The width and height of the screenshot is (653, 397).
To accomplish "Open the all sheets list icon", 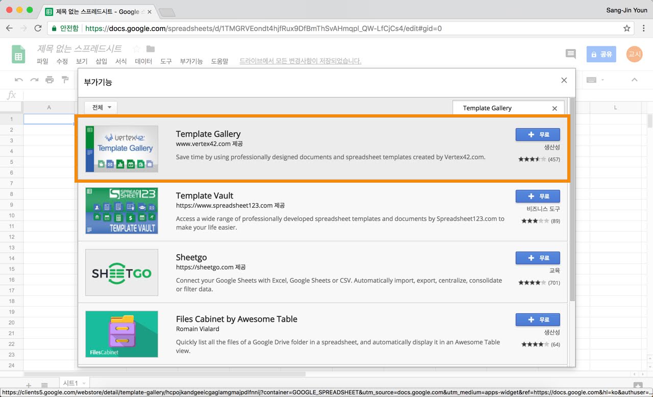I will click(x=44, y=385).
